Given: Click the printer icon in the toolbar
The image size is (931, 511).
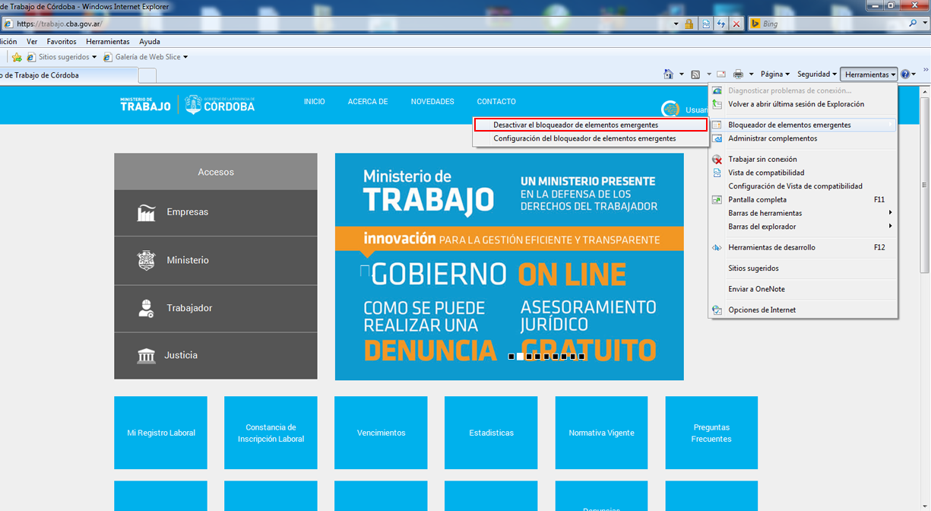Looking at the screenshot, I should point(737,75).
